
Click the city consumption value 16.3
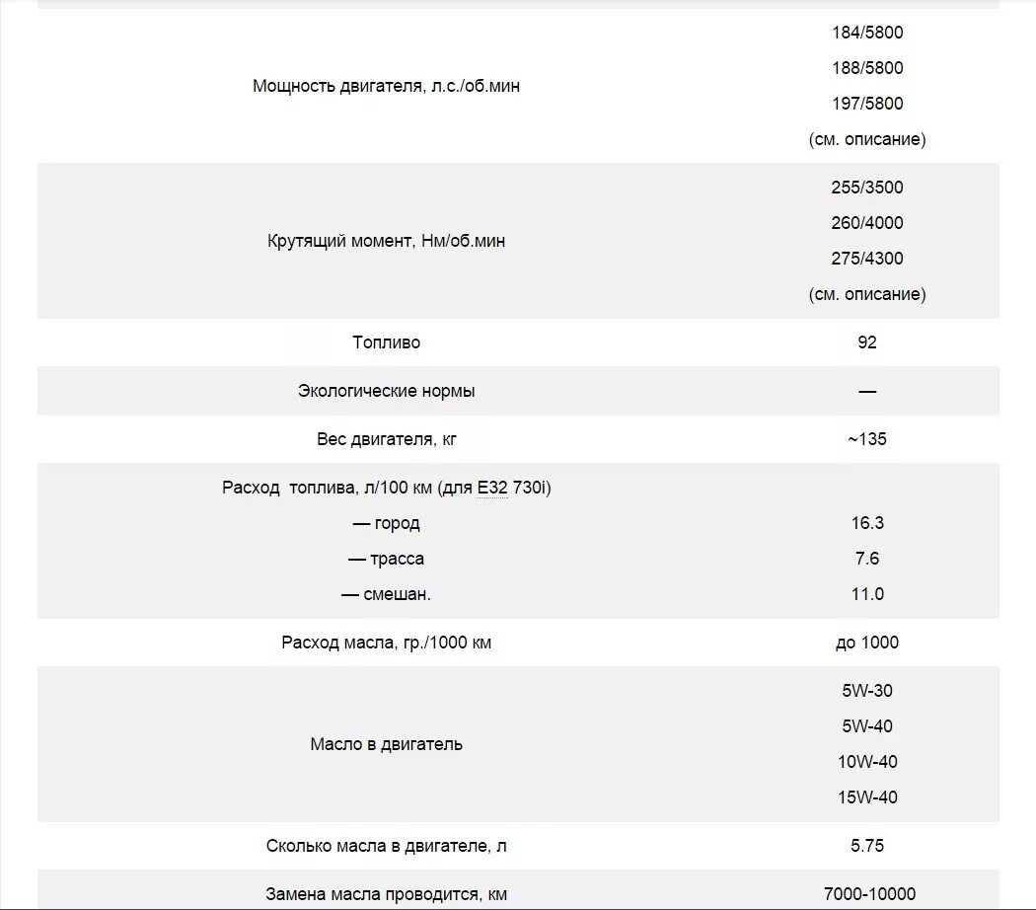(867, 523)
